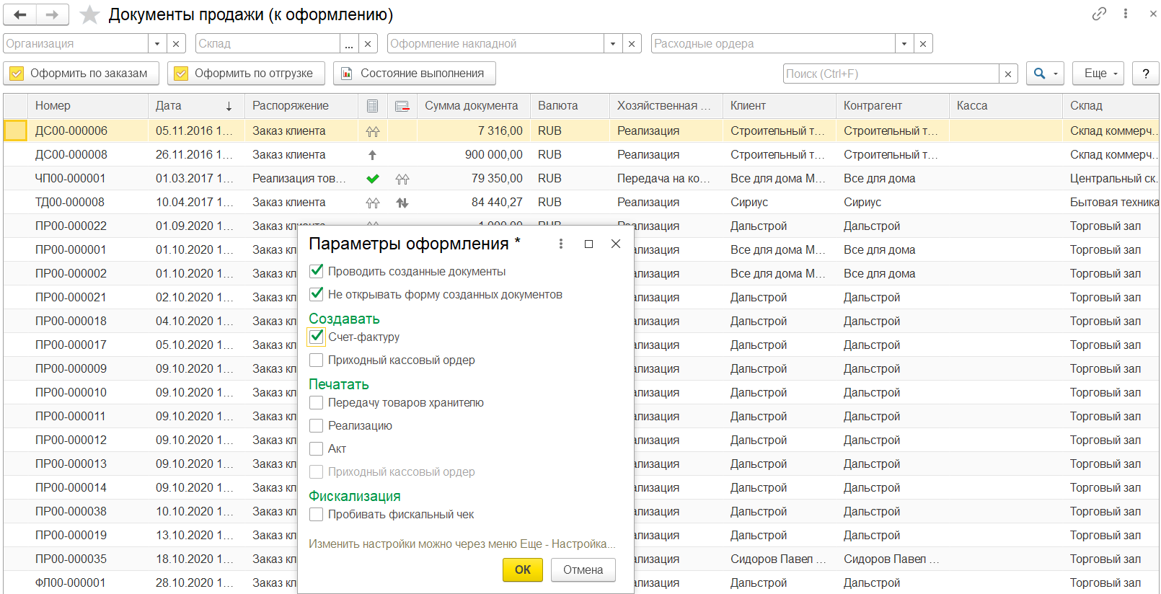
Task: Clear the Оформление накладной filter
Action: tap(632, 43)
